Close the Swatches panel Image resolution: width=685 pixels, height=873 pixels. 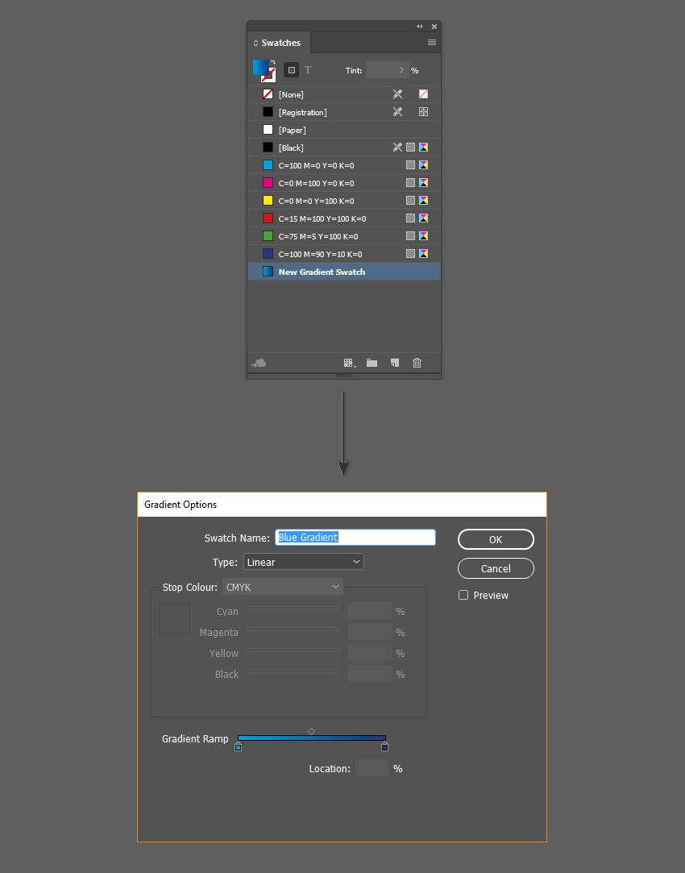pyautogui.click(x=434, y=26)
